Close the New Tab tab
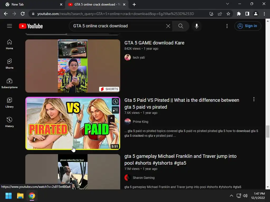This screenshot has height=202, width=270. 61,4
